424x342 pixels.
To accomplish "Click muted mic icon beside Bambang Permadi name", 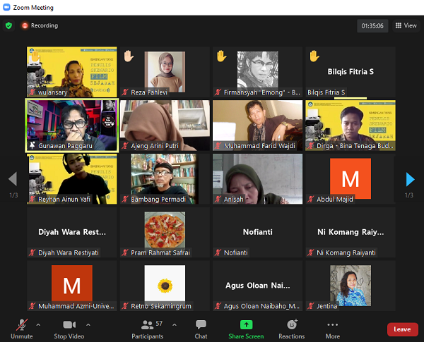I will [124, 200].
